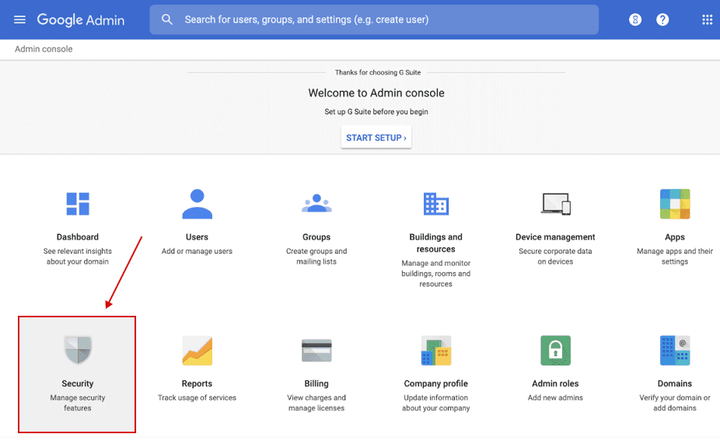Open the Apps colorful grid icon
Viewport: 720px width, 441px height.
[675, 204]
